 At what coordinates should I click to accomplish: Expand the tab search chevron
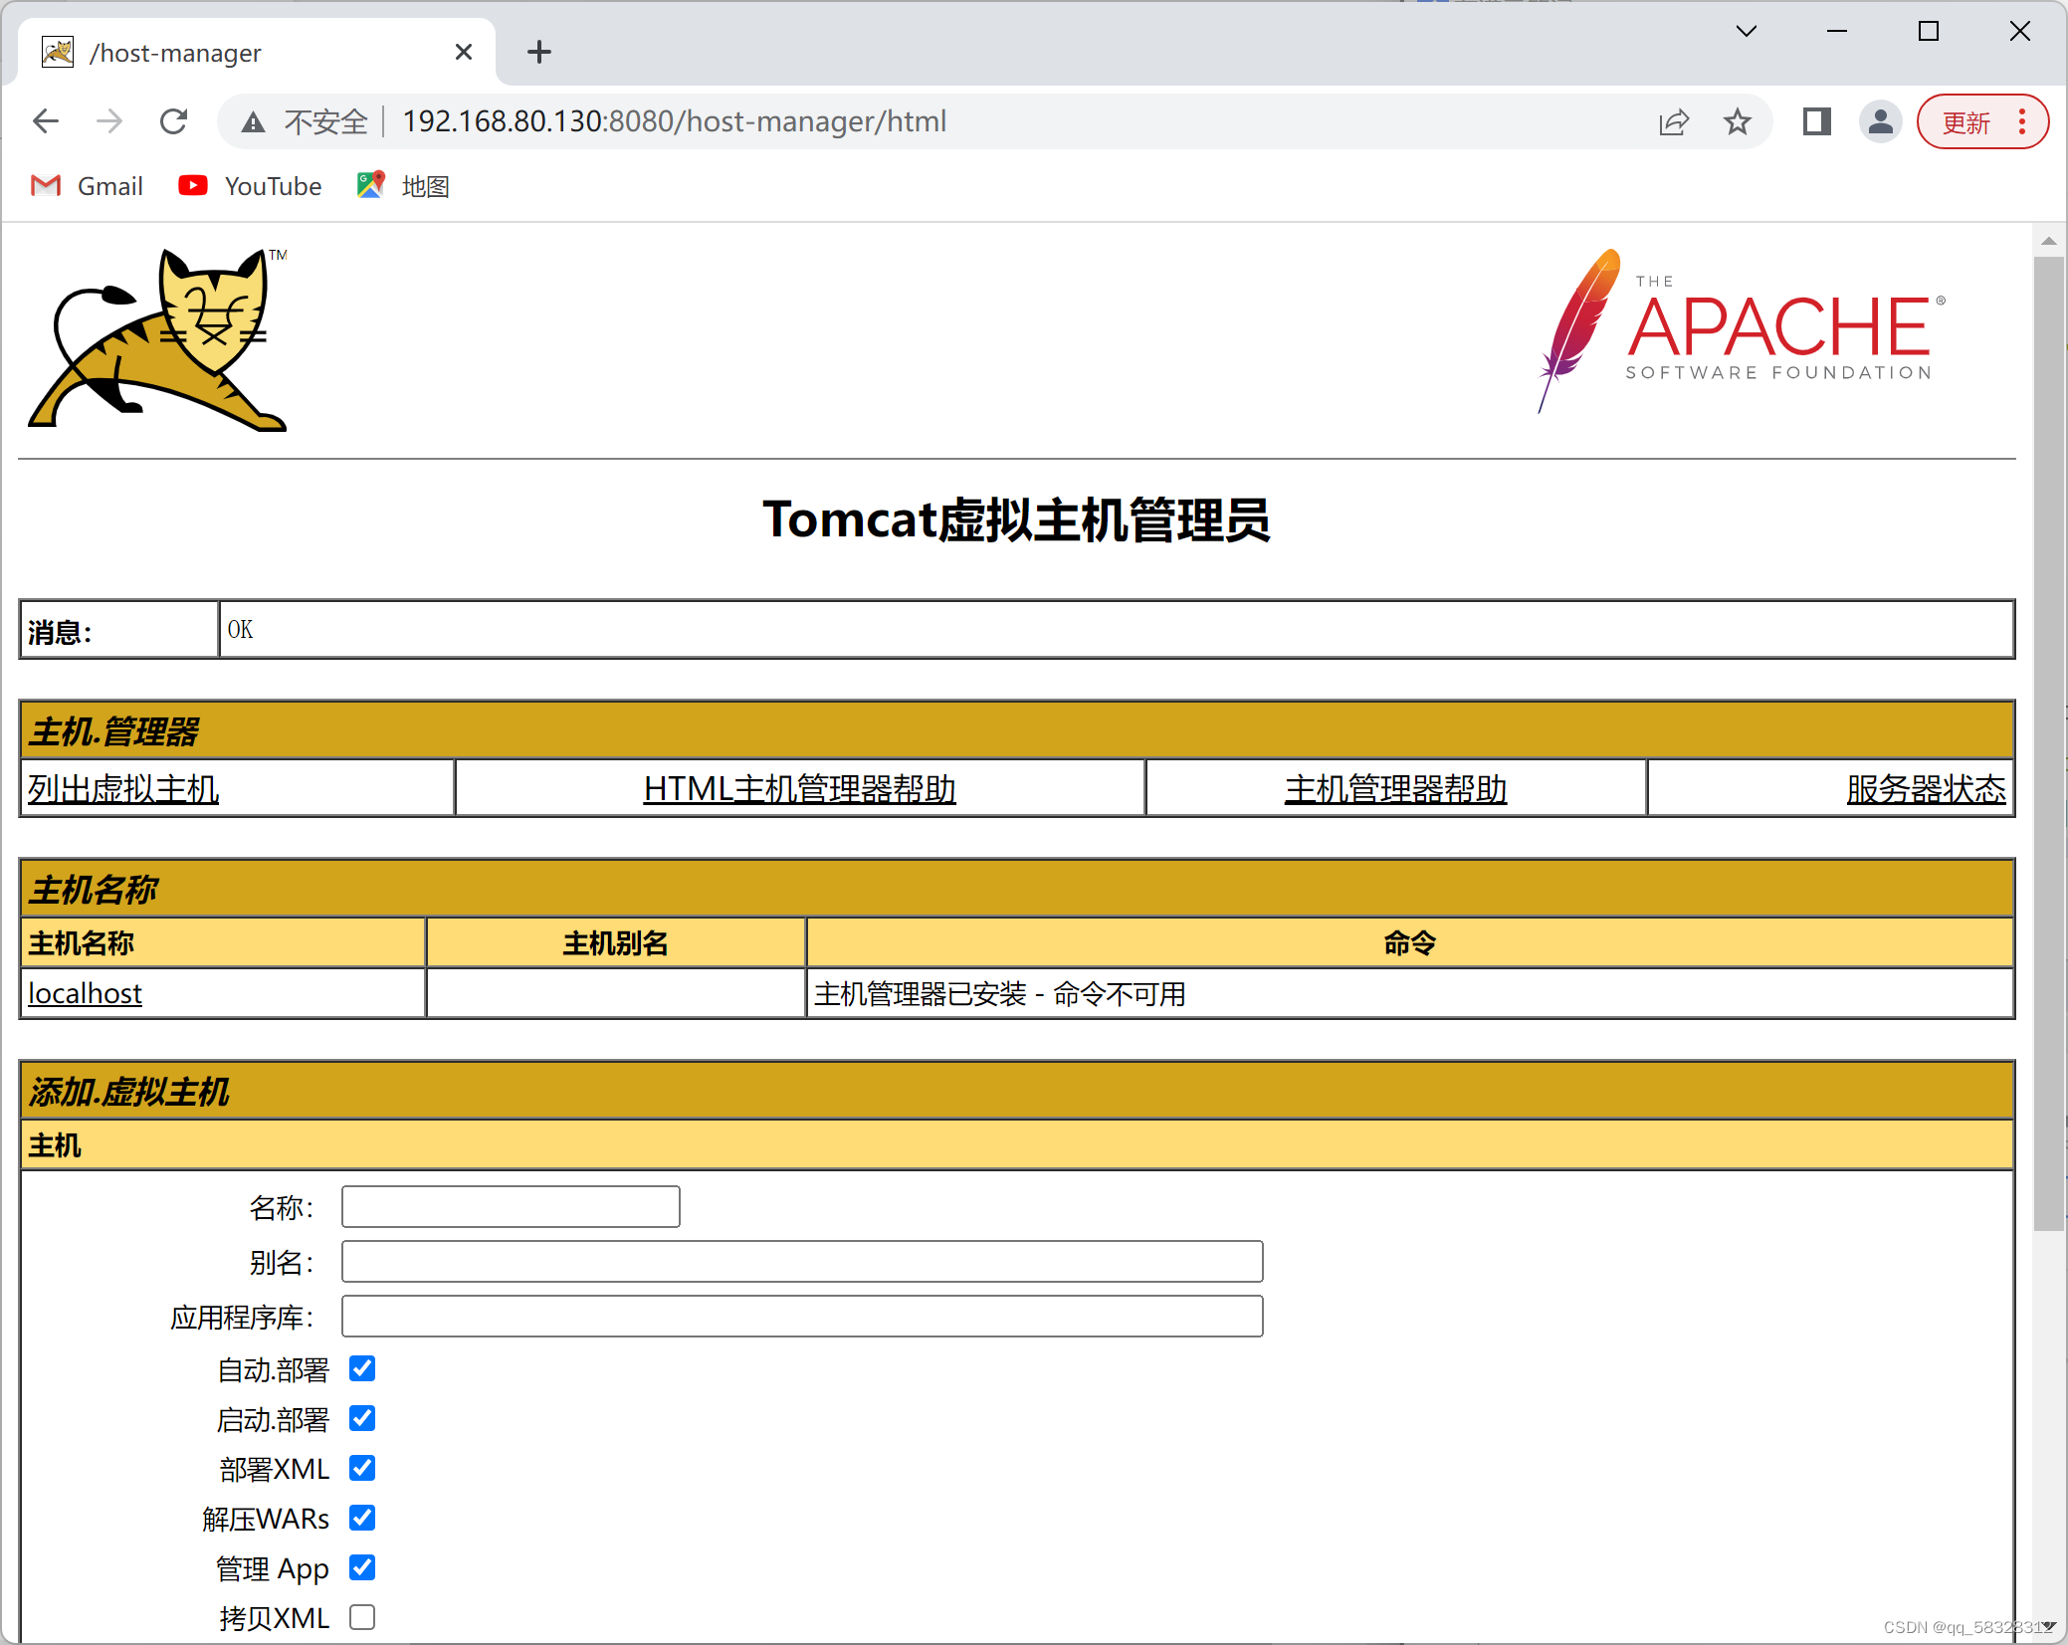coord(1746,31)
